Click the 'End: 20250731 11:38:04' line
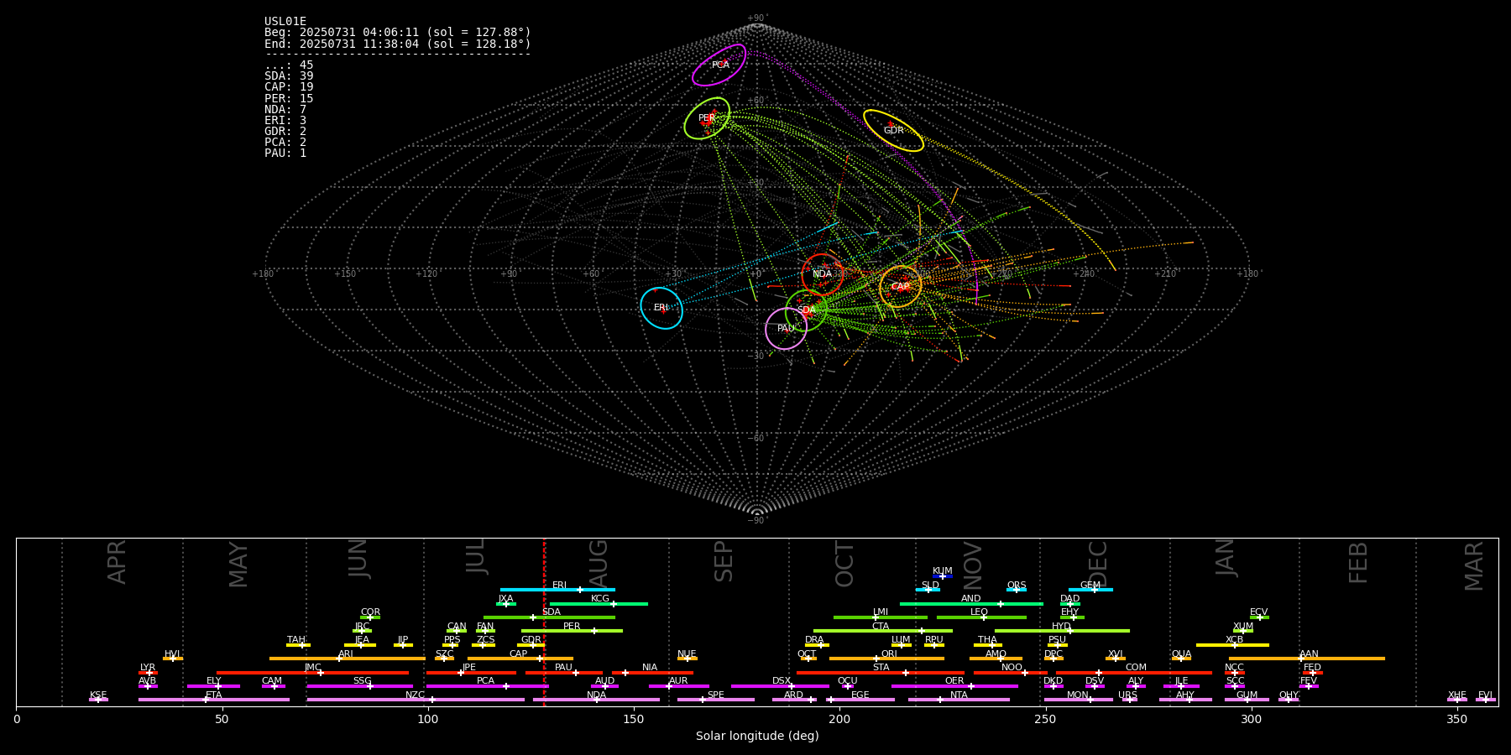Image resolution: width=1511 pixels, height=755 pixels. click(x=398, y=44)
